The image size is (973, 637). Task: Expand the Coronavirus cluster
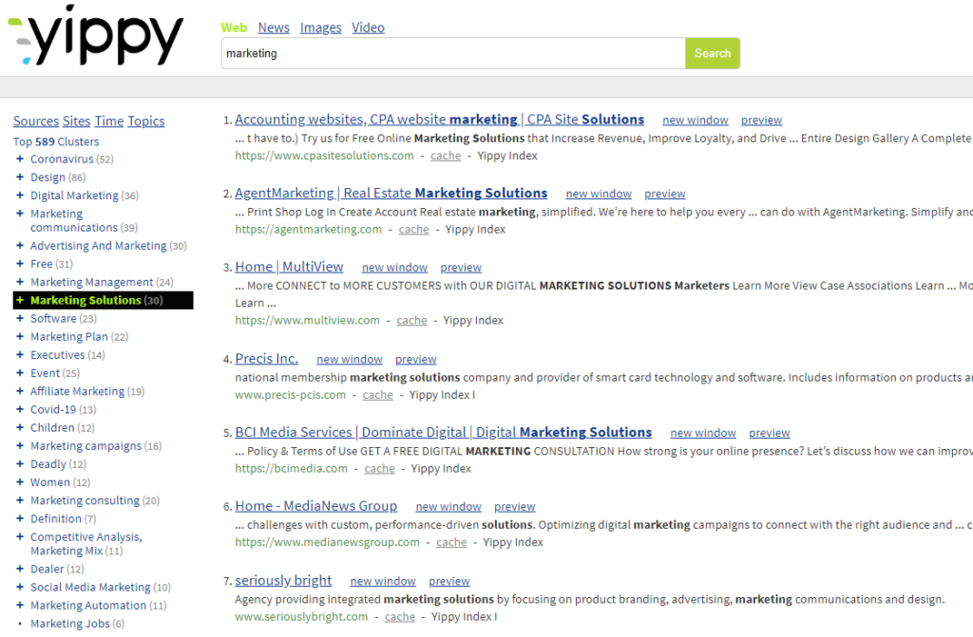[20, 159]
